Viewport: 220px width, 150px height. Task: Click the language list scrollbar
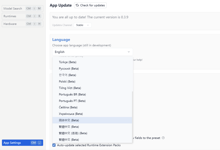point(132,116)
